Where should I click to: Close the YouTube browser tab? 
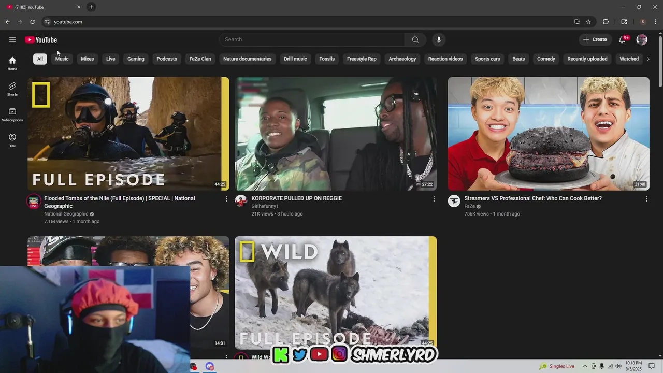pyautogui.click(x=79, y=7)
